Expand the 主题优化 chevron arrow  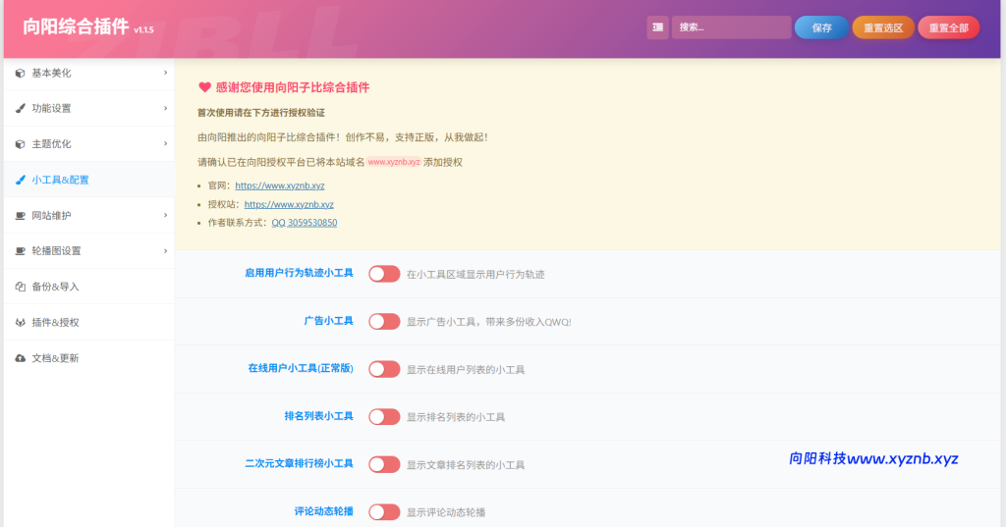pyautogui.click(x=165, y=143)
